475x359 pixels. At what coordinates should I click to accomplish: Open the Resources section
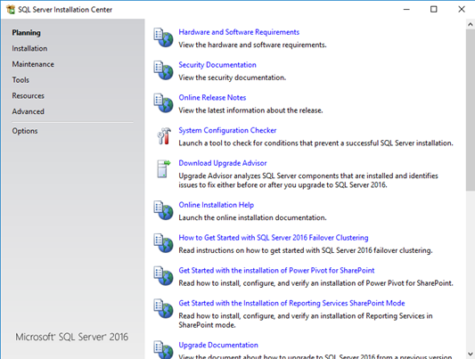tap(29, 95)
